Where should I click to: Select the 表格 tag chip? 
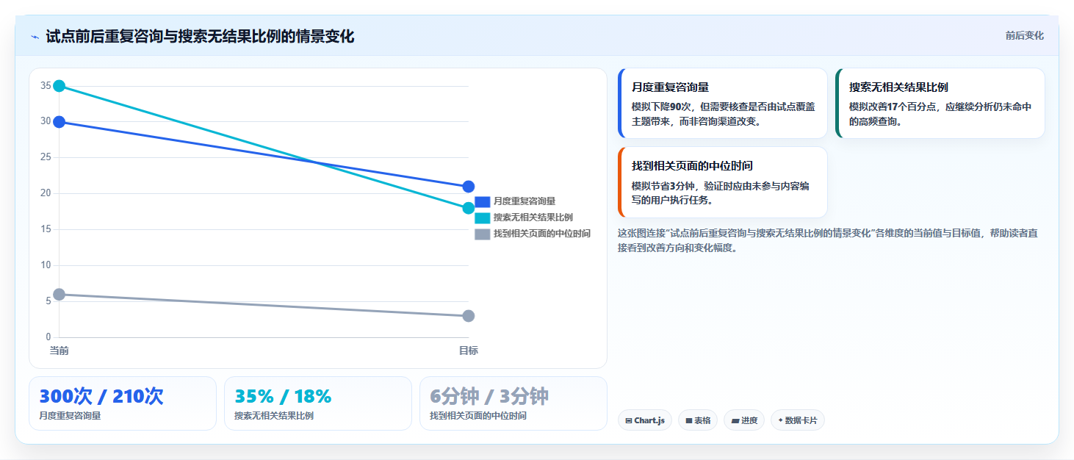point(698,420)
